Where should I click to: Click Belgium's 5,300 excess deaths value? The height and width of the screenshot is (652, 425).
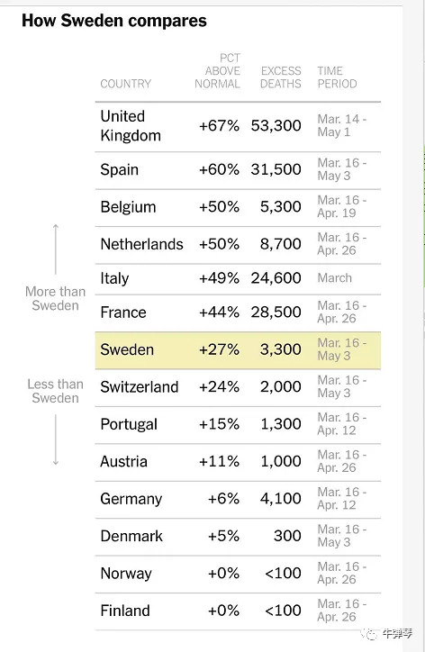pos(281,206)
